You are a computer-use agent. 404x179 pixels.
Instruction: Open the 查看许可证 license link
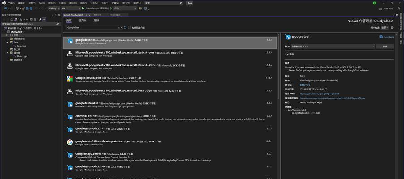click(305, 85)
